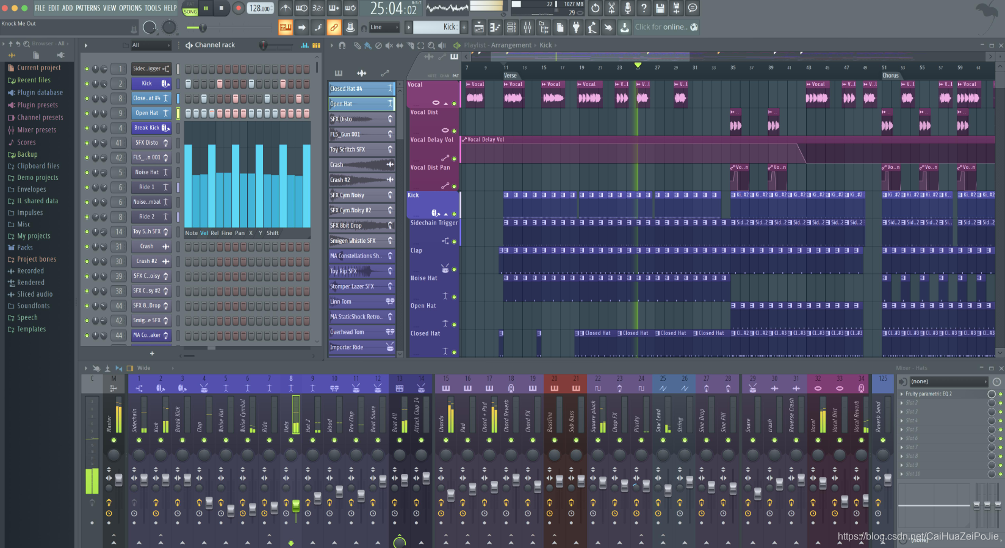Open the channel rack view button
This screenshot has height=548, width=1005.
pyautogui.click(x=511, y=27)
